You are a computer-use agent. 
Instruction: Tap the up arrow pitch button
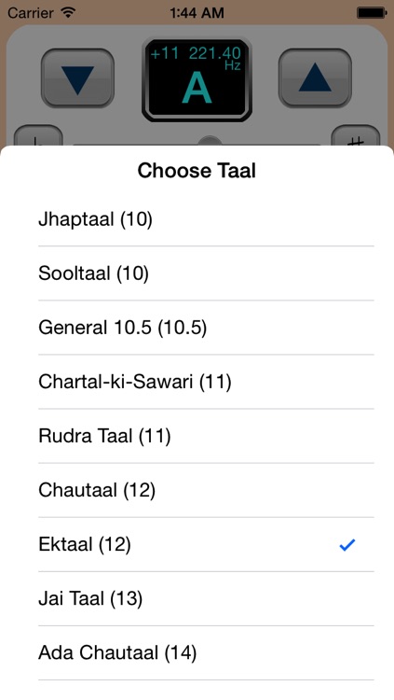315,78
